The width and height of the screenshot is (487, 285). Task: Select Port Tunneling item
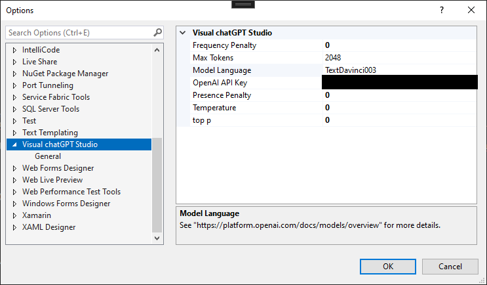point(48,85)
